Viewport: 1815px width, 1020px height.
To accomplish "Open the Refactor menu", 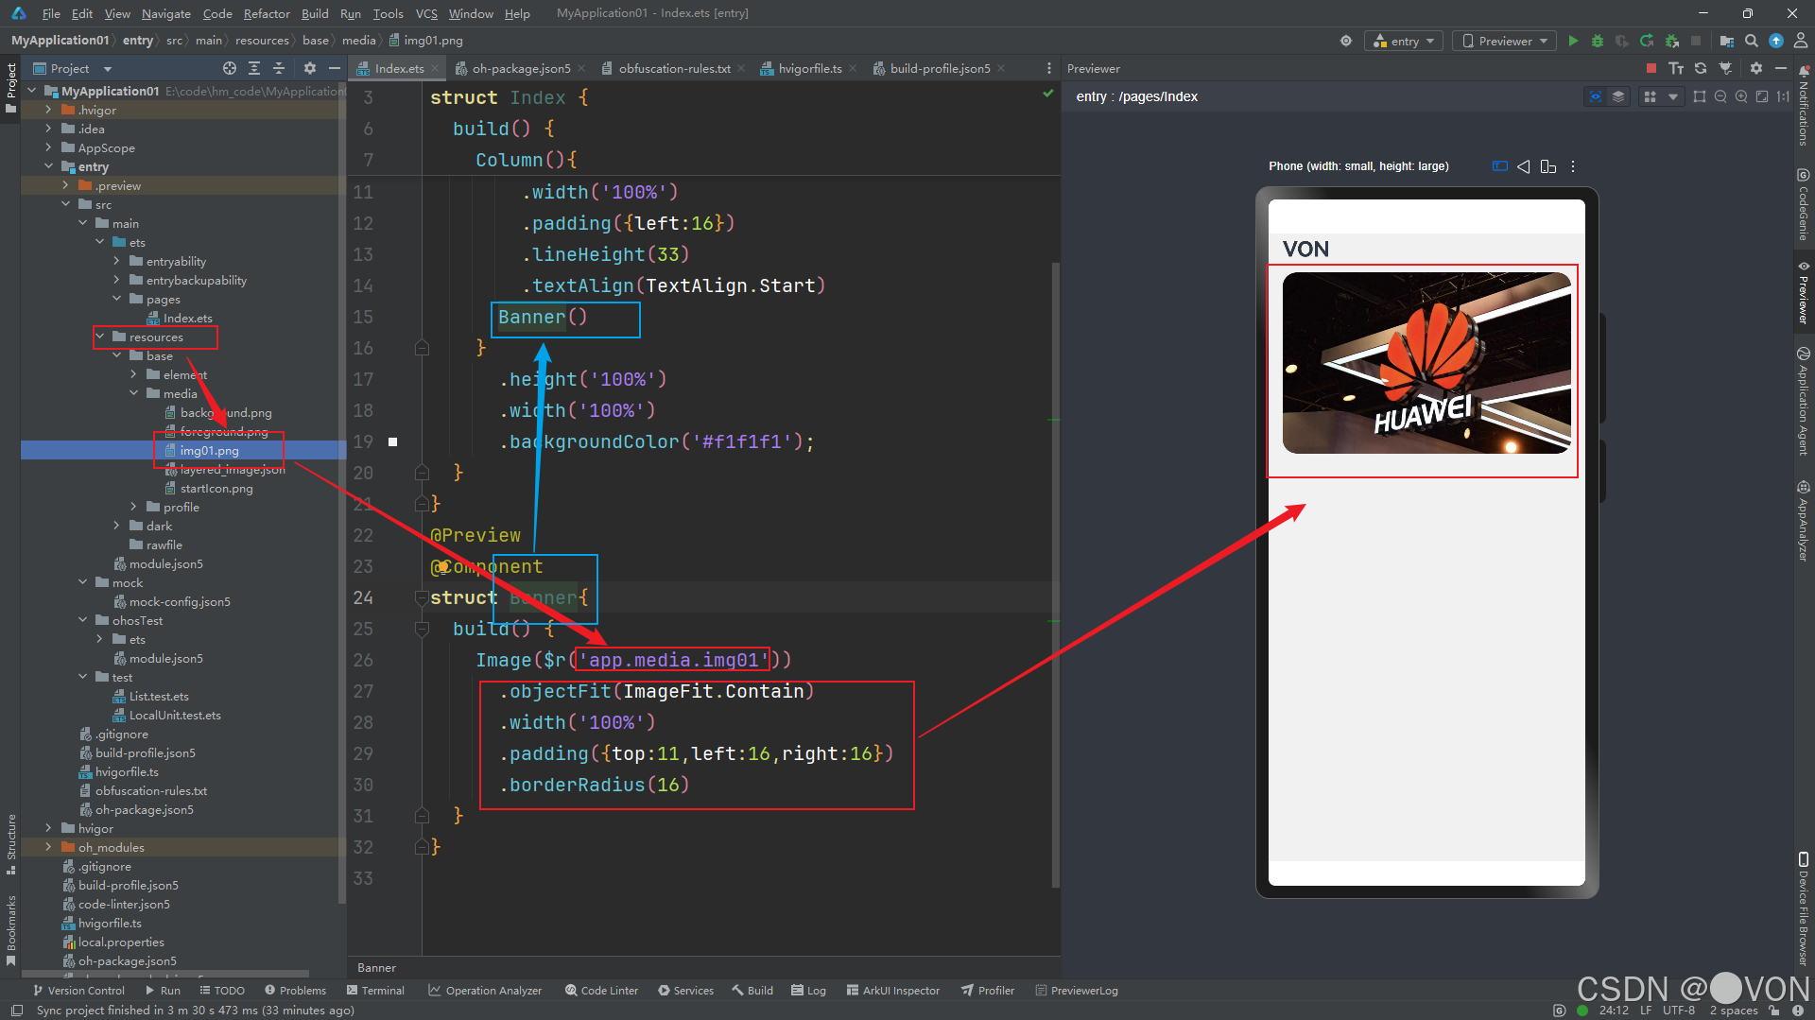I will [x=267, y=13].
